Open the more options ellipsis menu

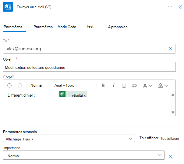170,7
